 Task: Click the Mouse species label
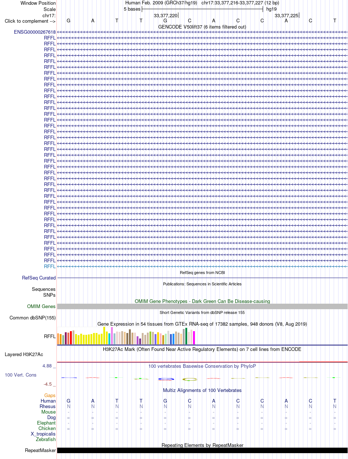tap(49, 412)
